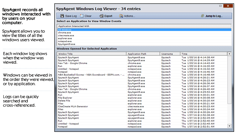The image size is (235, 138).
Task: Select All Windows in the application list
Action: tap(144, 30)
